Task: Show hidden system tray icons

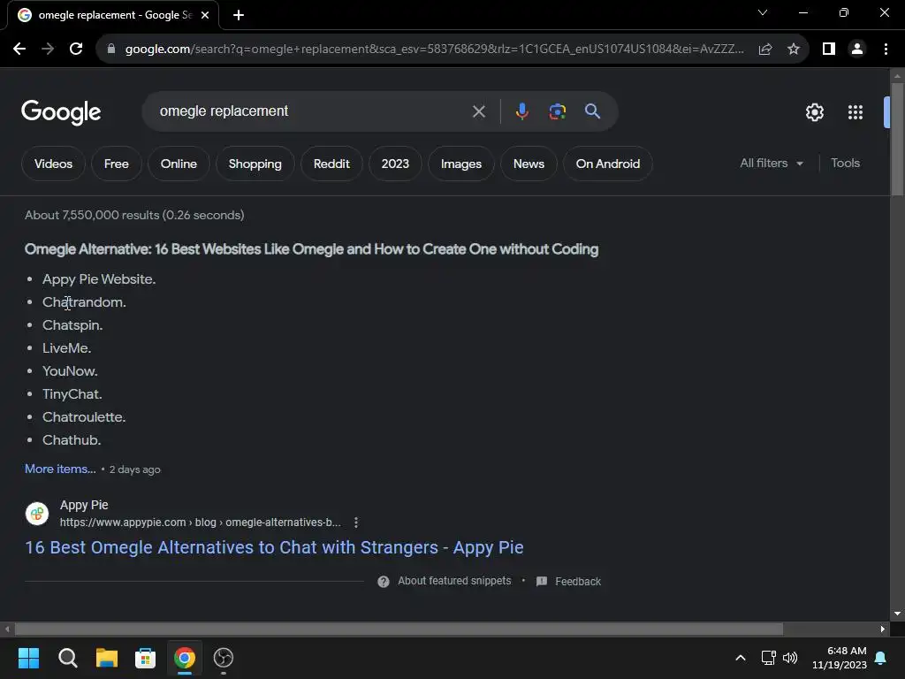Action: click(741, 658)
